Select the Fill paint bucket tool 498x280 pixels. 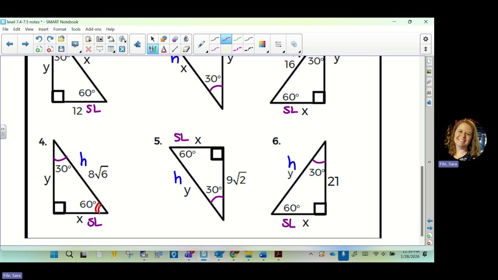pyautogui.click(x=186, y=39)
